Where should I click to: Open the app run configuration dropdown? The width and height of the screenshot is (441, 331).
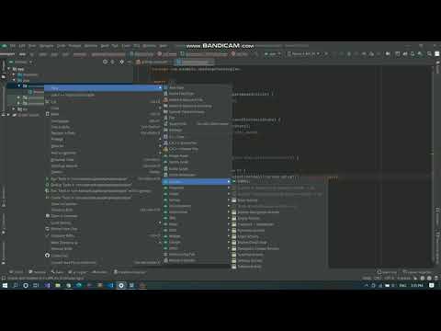pyautogui.click(x=272, y=54)
